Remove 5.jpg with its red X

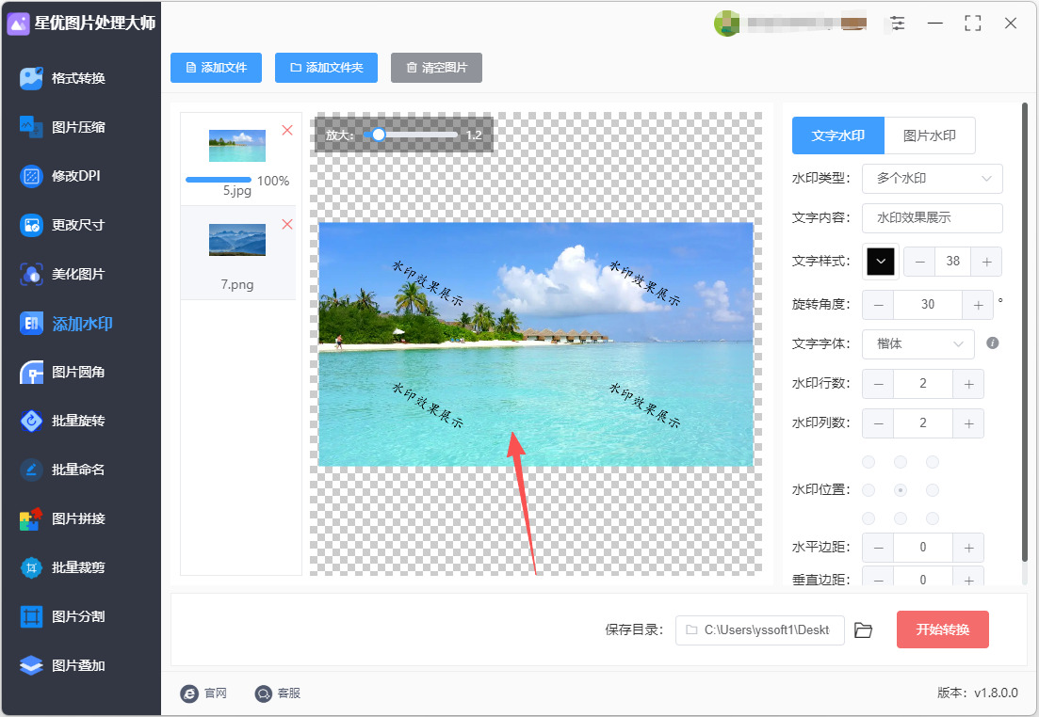287,131
